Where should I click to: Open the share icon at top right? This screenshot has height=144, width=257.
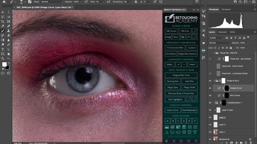pos(254,2)
